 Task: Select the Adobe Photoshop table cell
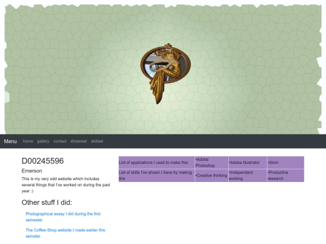211,163
